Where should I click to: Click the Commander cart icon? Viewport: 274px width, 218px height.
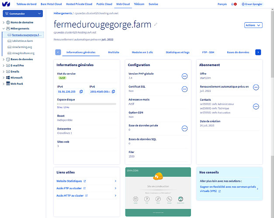[7, 14]
